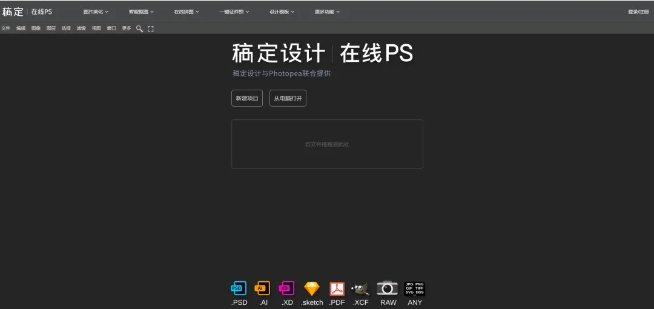The image size is (654, 309).
Task: Click the search magnifier icon
Action: pyautogui.click(x=140, y=29)
